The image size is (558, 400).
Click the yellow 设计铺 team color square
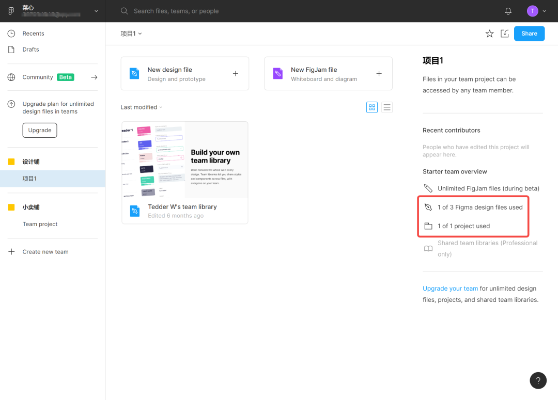pyautogui.click(x=11, y=162)
